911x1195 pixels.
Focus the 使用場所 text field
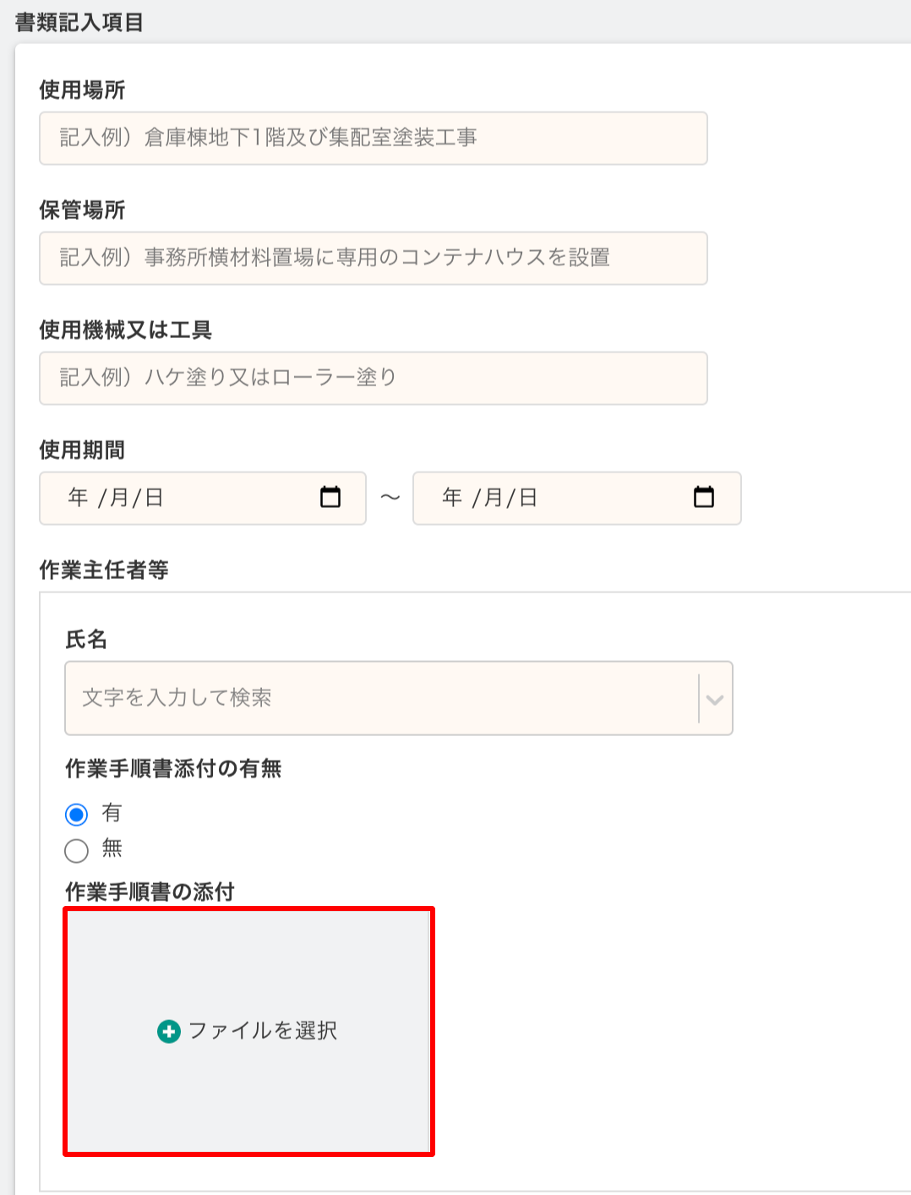[373, 138]
